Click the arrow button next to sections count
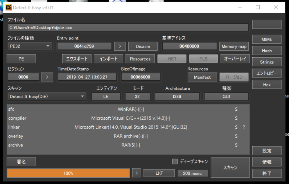 (x=47, y=77)
